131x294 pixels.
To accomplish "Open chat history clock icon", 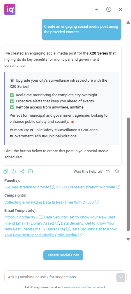I will point(109,9).
